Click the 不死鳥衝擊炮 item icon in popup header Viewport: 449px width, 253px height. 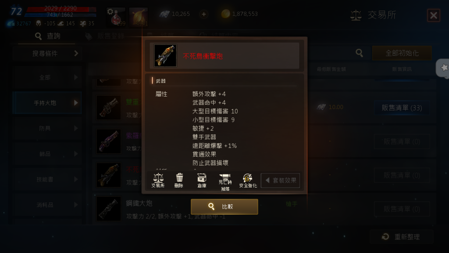coord(165,56)
